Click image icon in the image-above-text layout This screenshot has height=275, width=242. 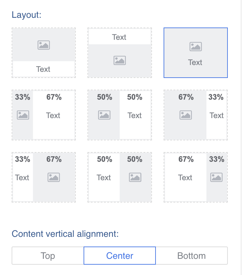pyautogui.click(x=44, y=45)
